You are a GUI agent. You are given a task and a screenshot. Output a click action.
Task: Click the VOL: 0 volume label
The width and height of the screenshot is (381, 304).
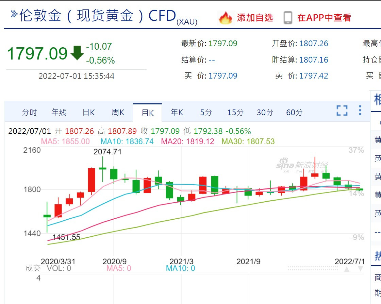pos(59,268)
